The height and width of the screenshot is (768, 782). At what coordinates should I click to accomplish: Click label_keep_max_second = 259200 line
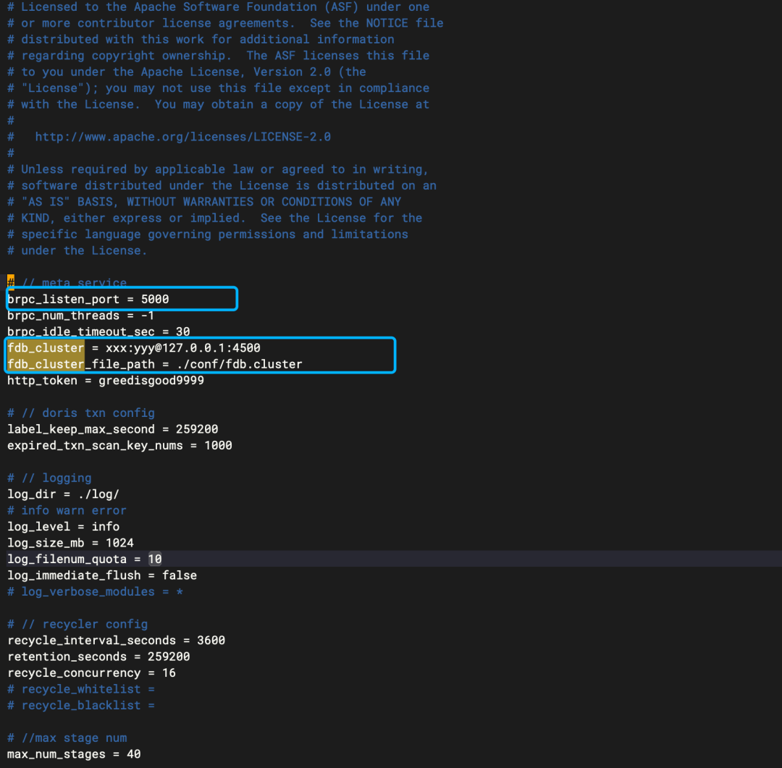point(113,429)
